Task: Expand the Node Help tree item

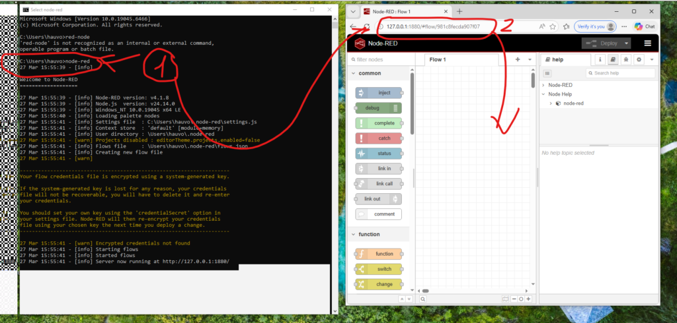Action: (543, 94)
